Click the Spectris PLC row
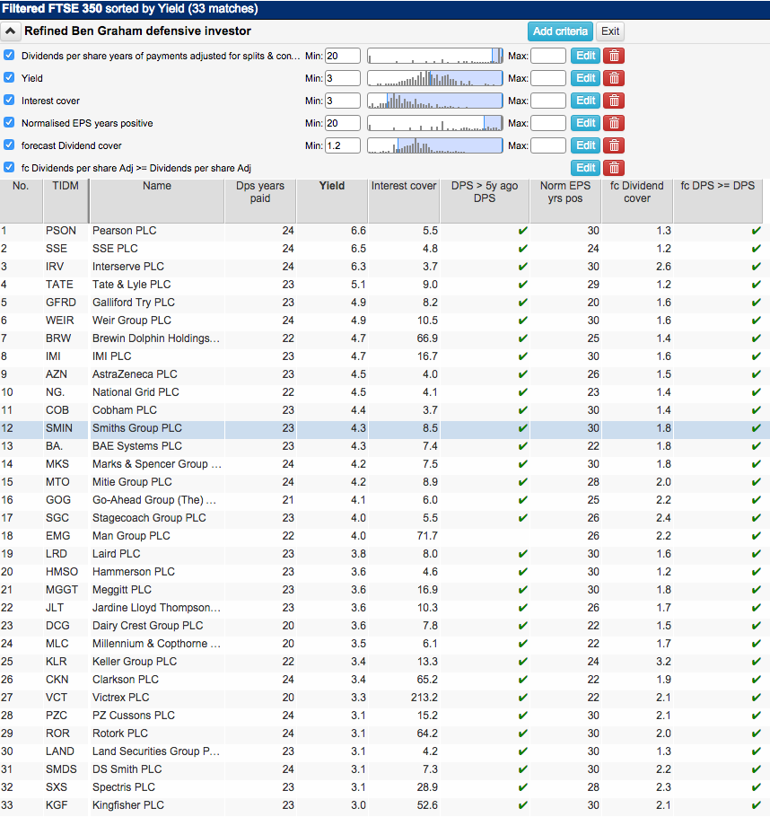Viewport: 770px width, 817px height. point(385,787)
